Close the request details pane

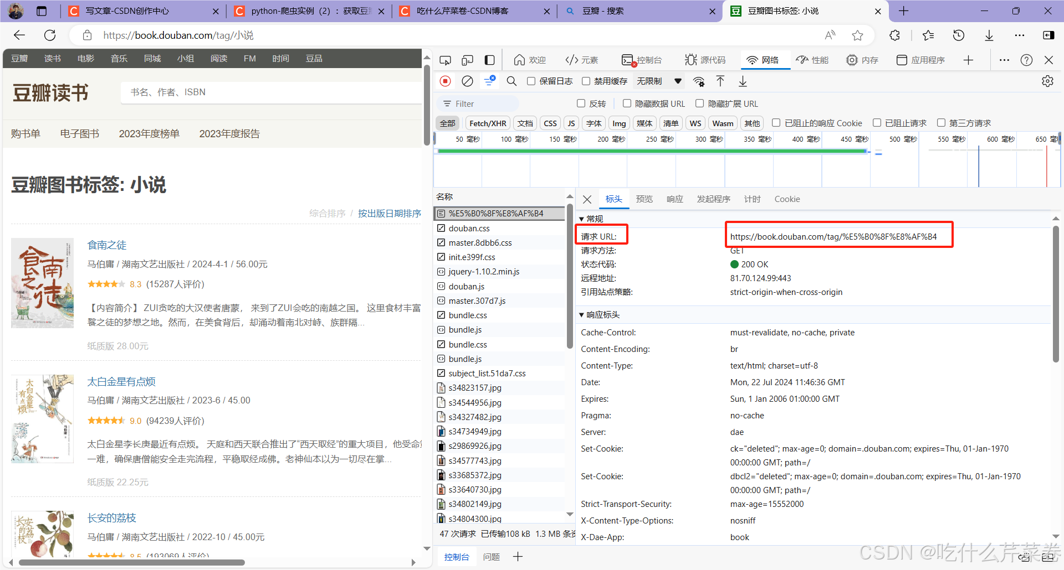coord(587,199)
